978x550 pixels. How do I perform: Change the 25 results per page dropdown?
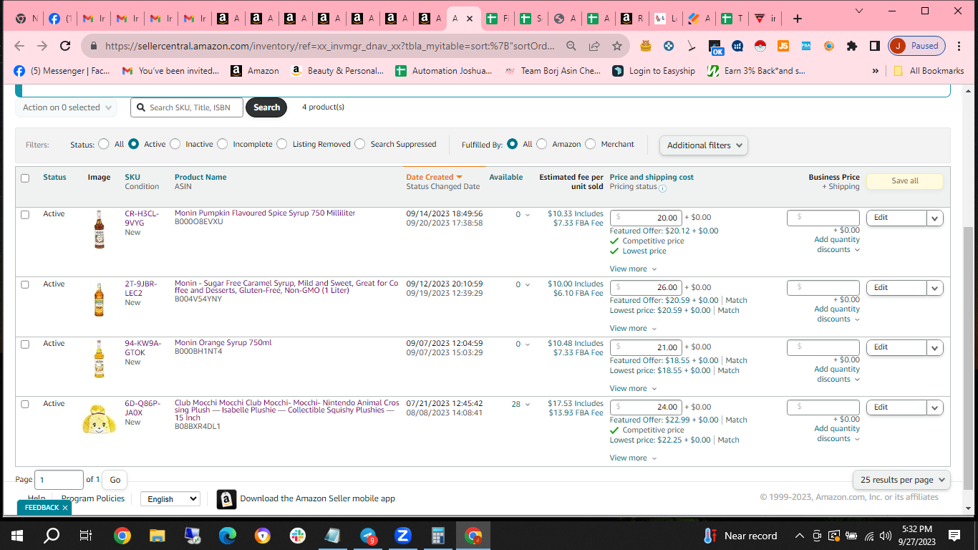[x=901, y=480]
